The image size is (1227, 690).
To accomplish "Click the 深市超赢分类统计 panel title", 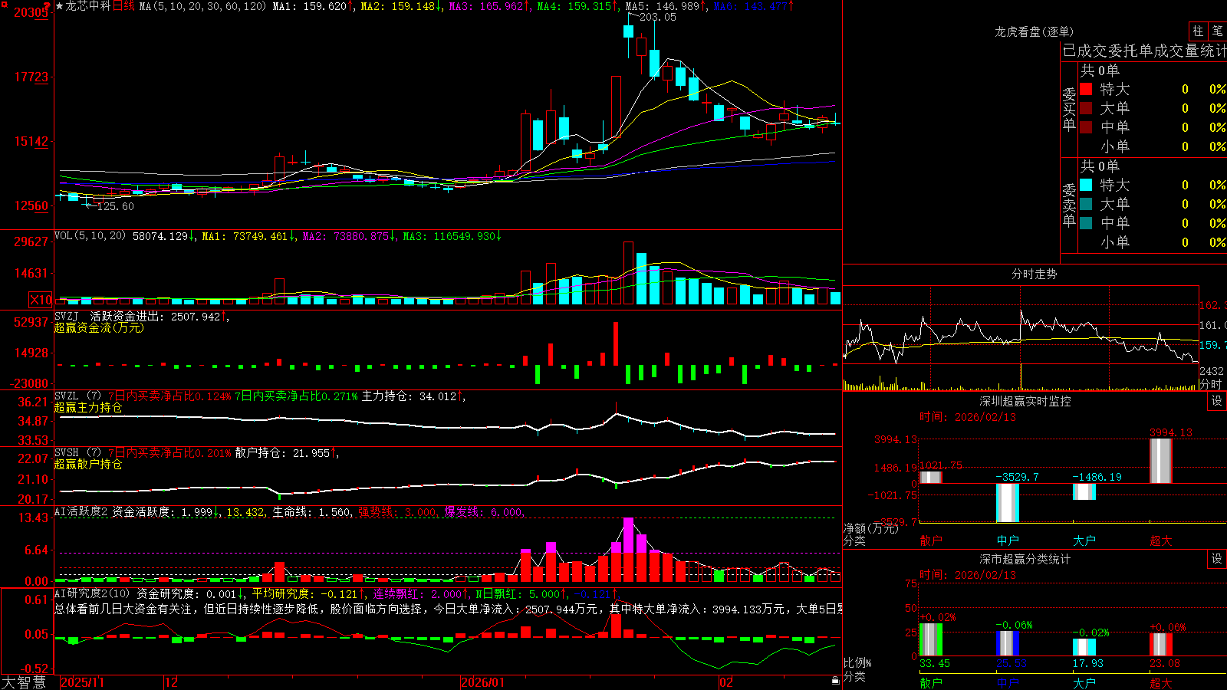I will 1025,559.
